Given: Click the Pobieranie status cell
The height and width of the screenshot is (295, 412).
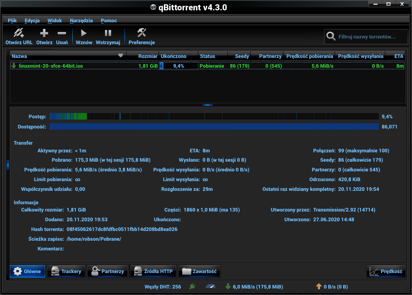Looking at the screenshot, I should [x=212, y=66].
